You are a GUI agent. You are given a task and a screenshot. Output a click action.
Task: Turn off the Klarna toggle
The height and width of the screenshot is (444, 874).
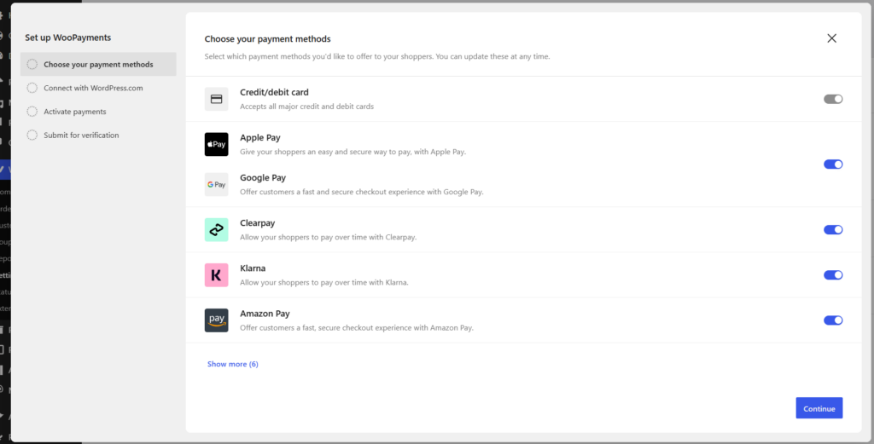point(833,275)
